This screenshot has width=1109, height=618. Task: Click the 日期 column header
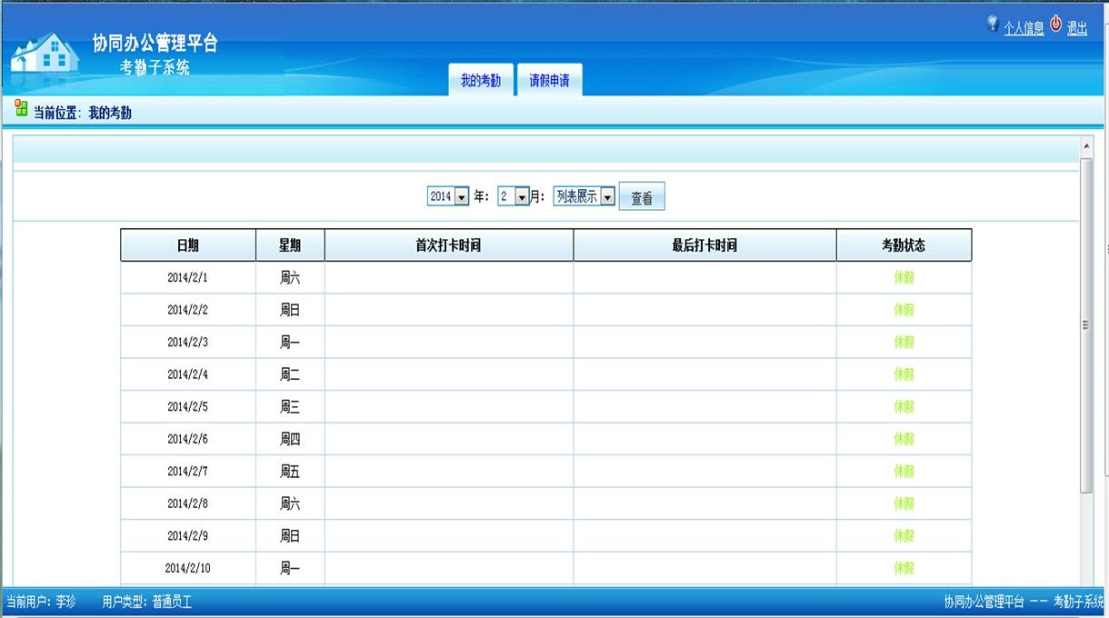188,245
